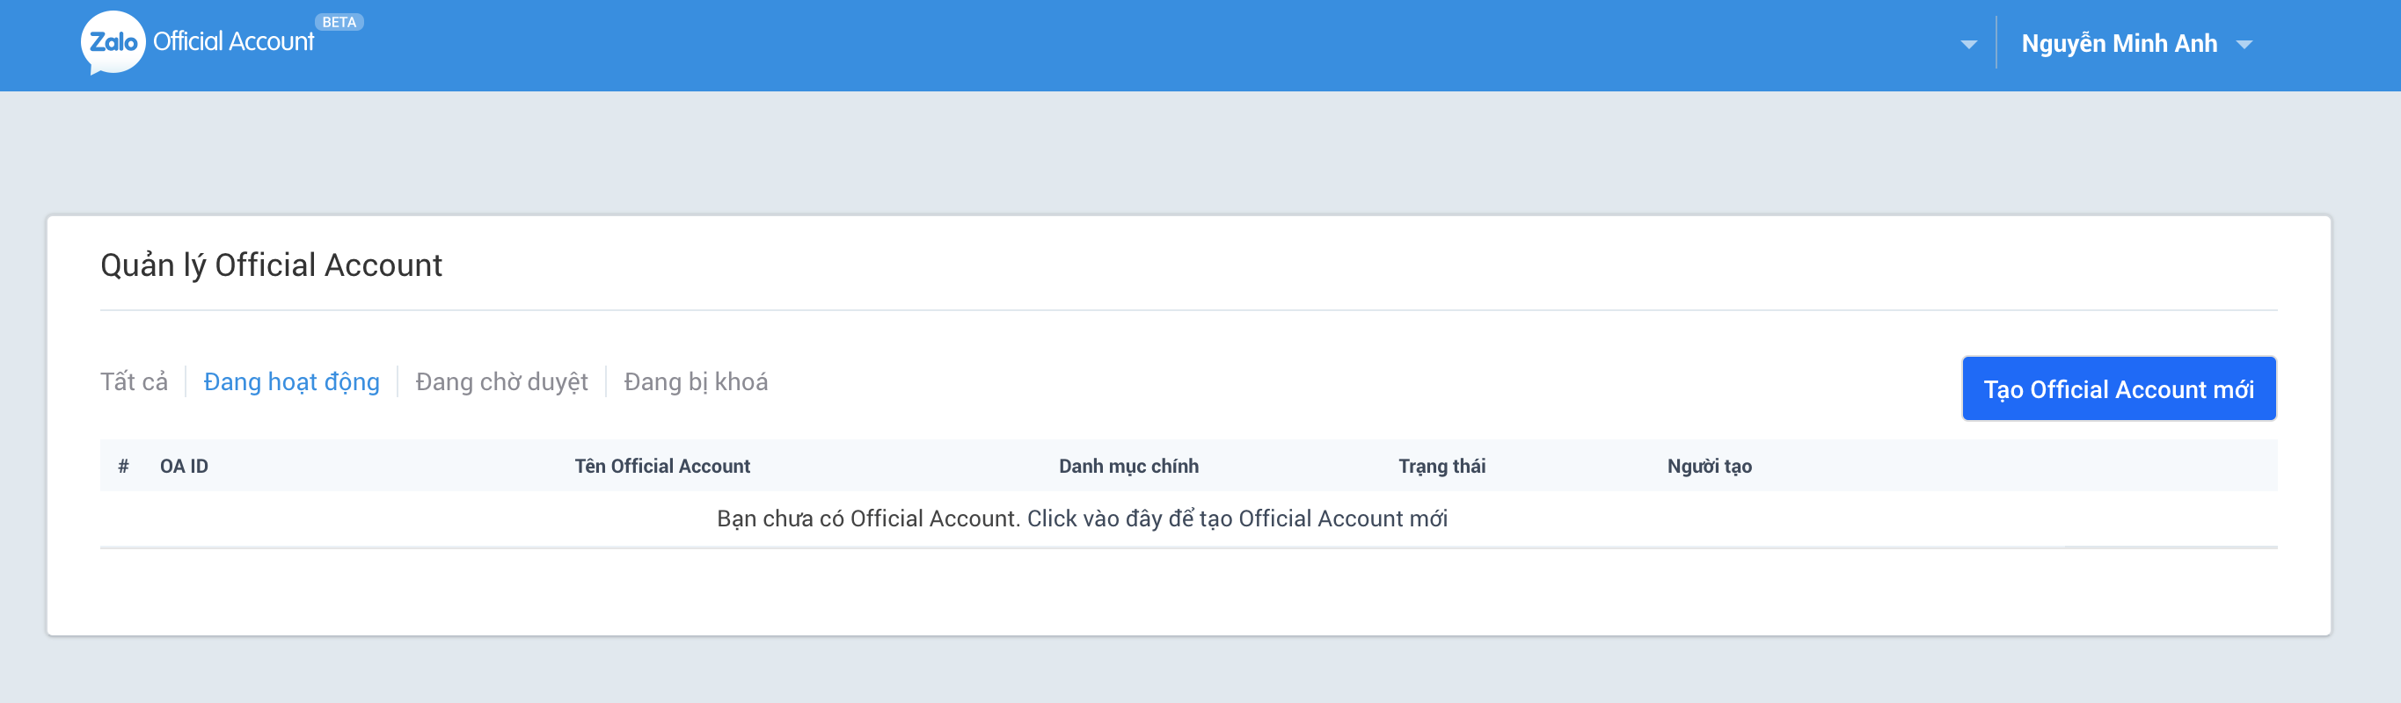Open the Đang chờ duyệt tab
The image size is (2401, 703).
[x=501, y=381]
